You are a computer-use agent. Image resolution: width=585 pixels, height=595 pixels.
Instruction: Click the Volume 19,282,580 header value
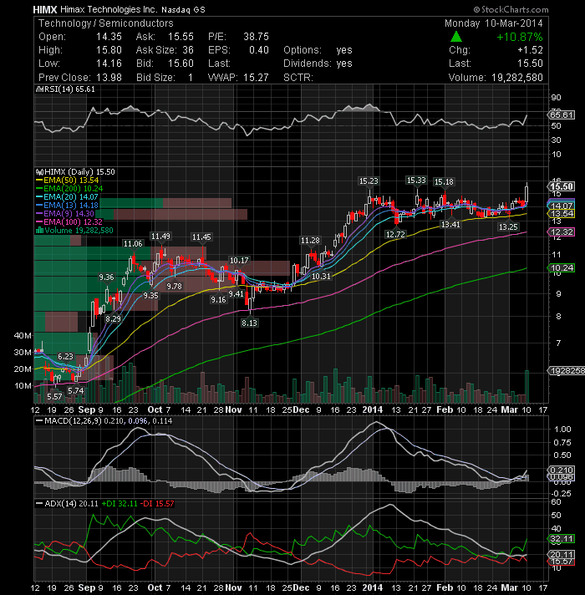tap(517, 78)
